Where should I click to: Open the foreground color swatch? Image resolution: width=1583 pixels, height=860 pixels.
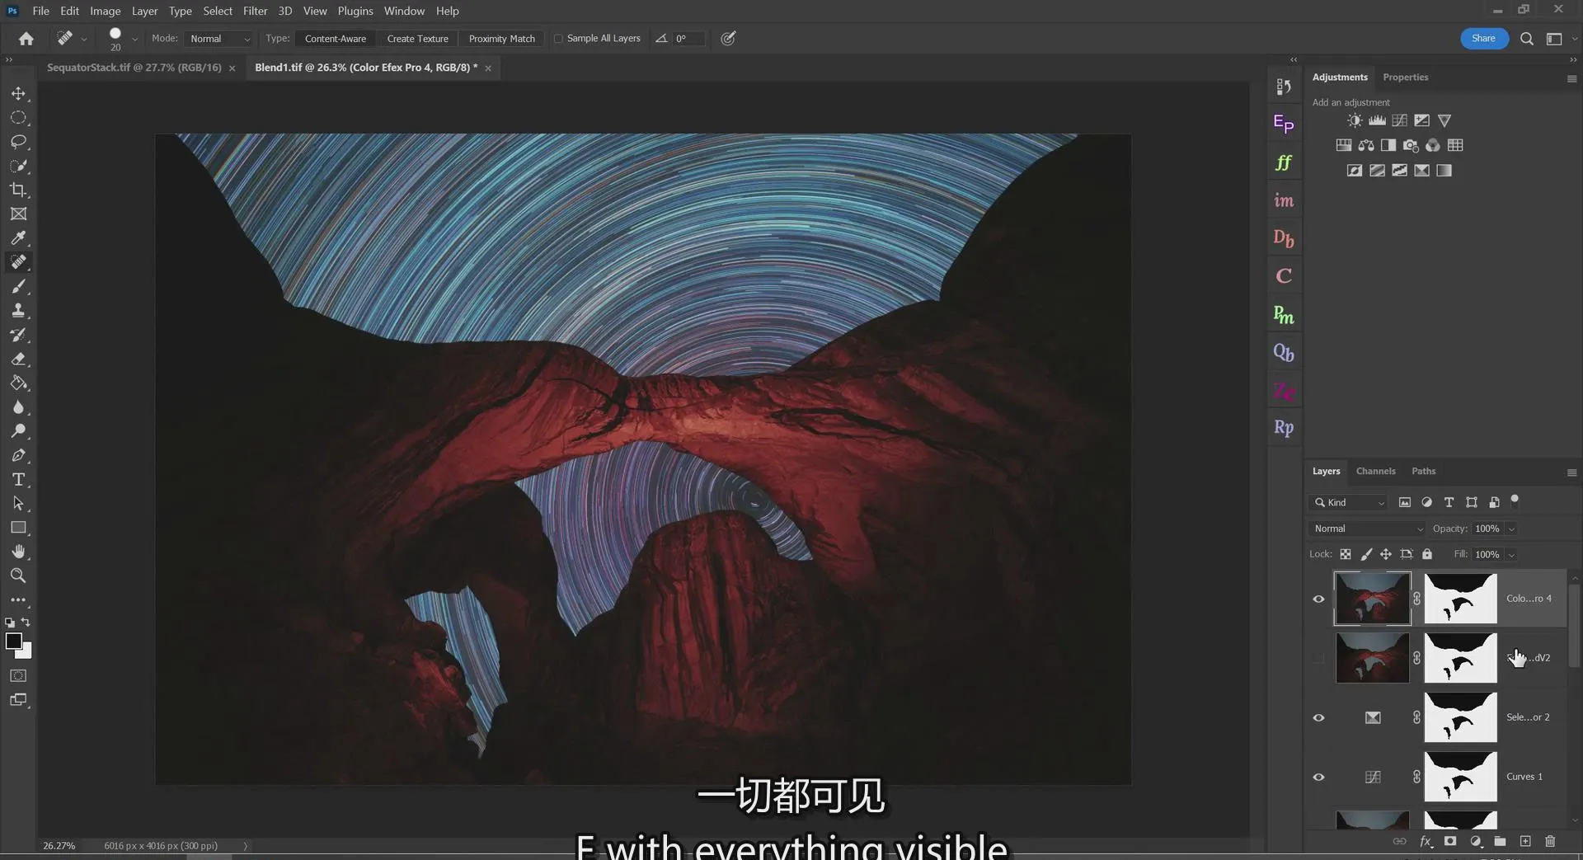tap(13, 641)
